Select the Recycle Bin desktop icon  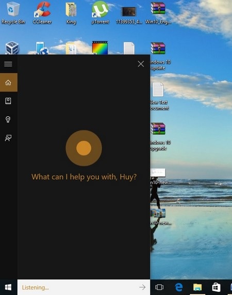pos(13,13)
